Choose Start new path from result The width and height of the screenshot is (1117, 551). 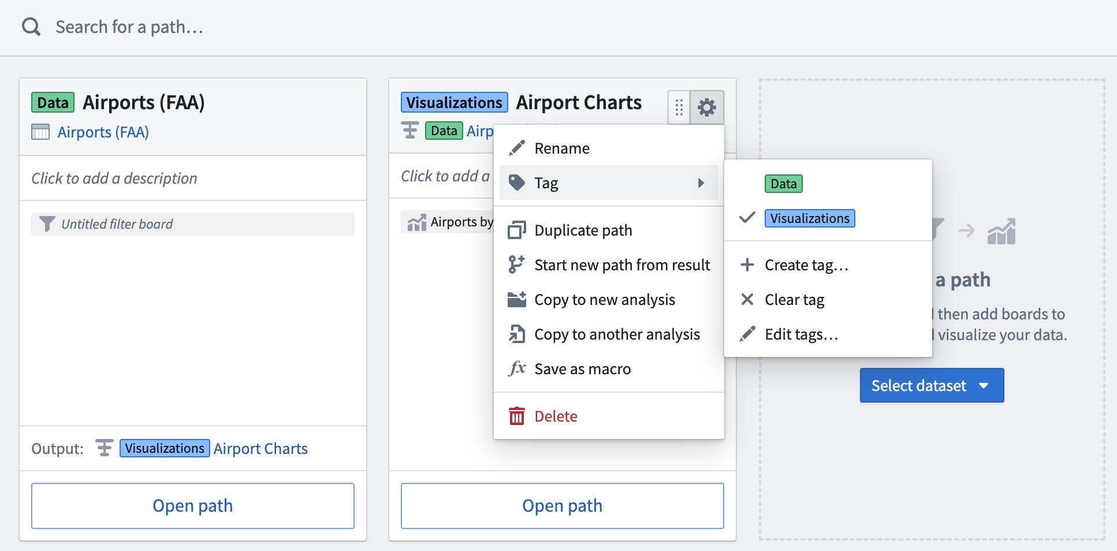[x=609, y=265]
